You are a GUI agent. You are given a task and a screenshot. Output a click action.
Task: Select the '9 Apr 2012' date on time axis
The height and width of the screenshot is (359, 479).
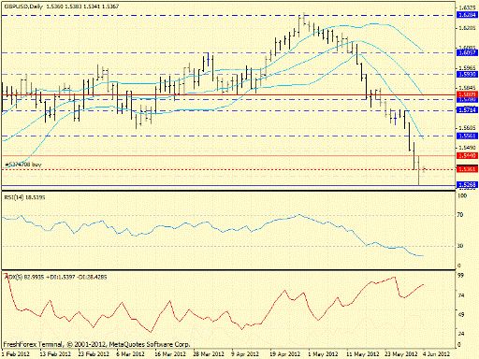(245, 354)
